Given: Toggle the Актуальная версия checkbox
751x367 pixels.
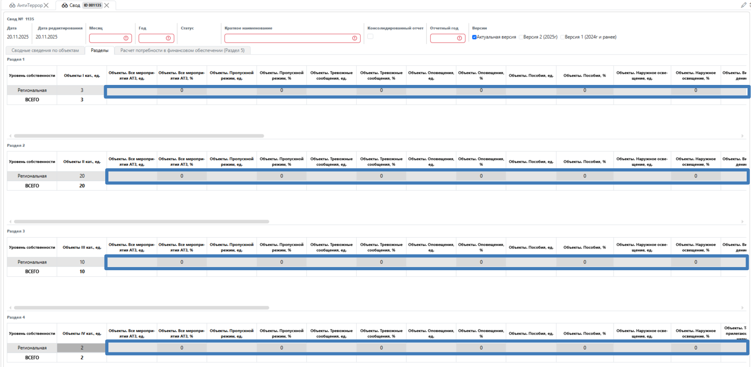Looking at the screenshot, I should (474, 37).
